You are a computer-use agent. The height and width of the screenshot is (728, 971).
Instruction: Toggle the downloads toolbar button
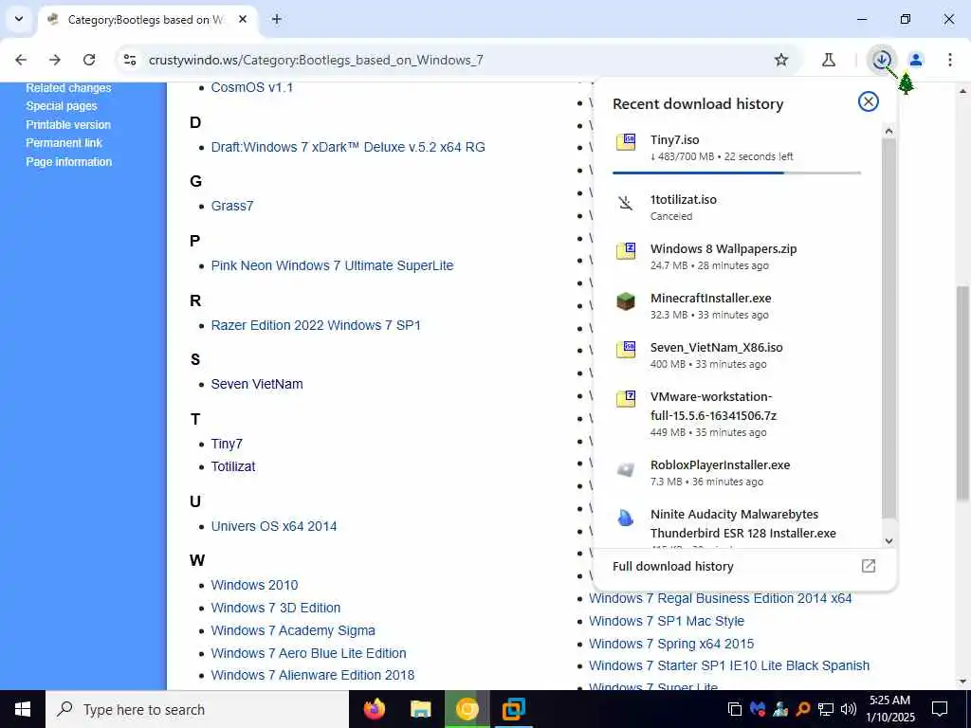pos(881,60)
